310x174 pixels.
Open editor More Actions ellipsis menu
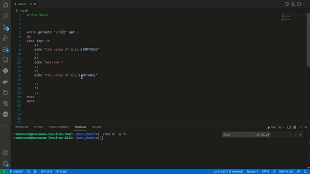(x=305, y=4)
